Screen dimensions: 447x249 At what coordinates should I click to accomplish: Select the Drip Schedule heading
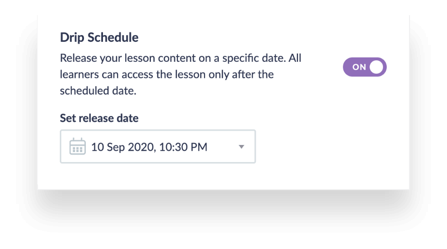pyautogui.click(x=99, y=38)
